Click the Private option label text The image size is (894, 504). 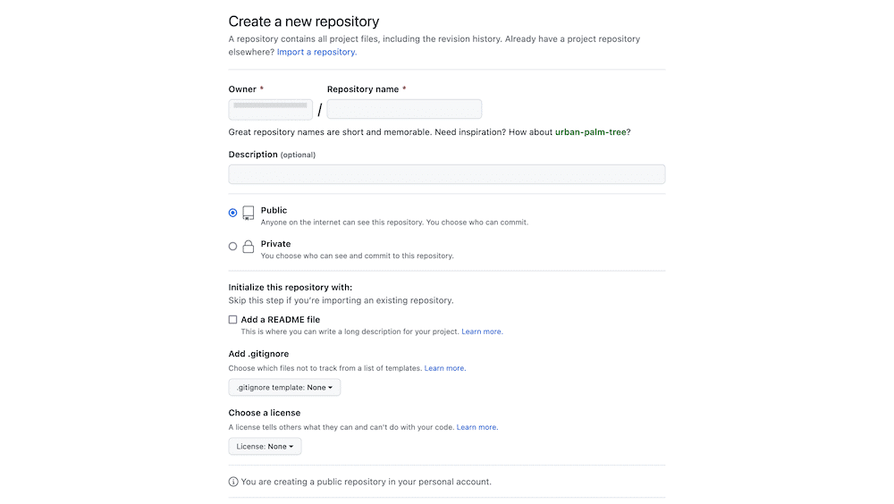[x=275, y=243]
